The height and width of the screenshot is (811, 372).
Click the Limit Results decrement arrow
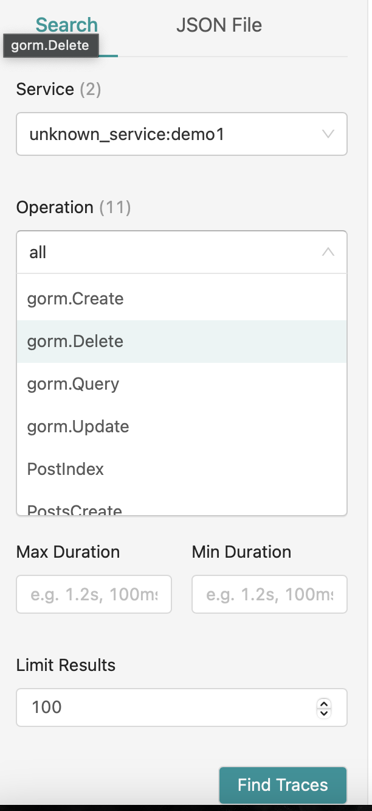(x=323, y=712)
